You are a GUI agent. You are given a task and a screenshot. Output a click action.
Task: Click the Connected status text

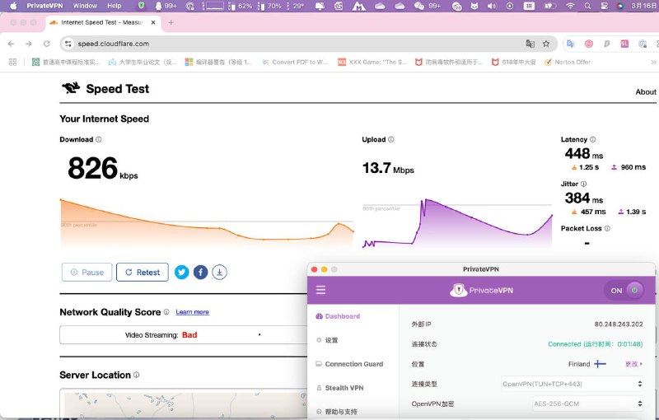coord(595,344)
